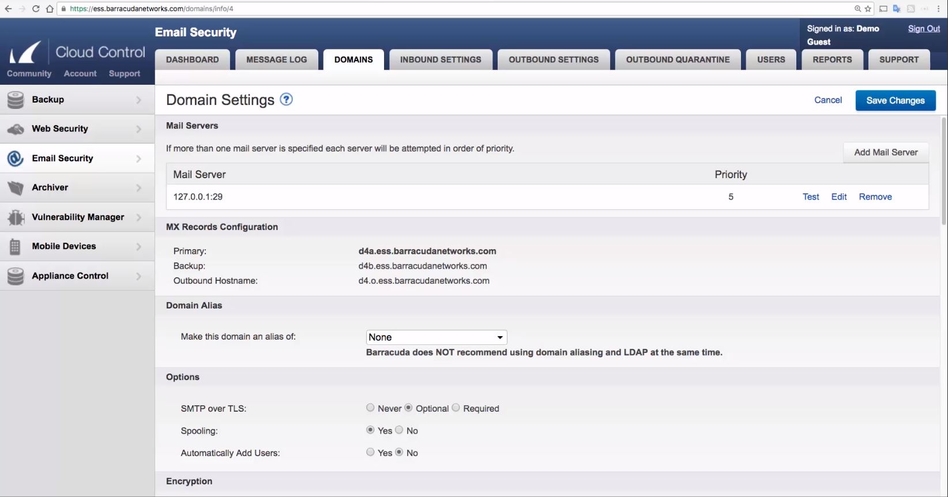Image resolution: width=948 pixels, height=497 pixels.
Task: Click the Mobile Devices sidebar icon
Action: tap(16, 247)
